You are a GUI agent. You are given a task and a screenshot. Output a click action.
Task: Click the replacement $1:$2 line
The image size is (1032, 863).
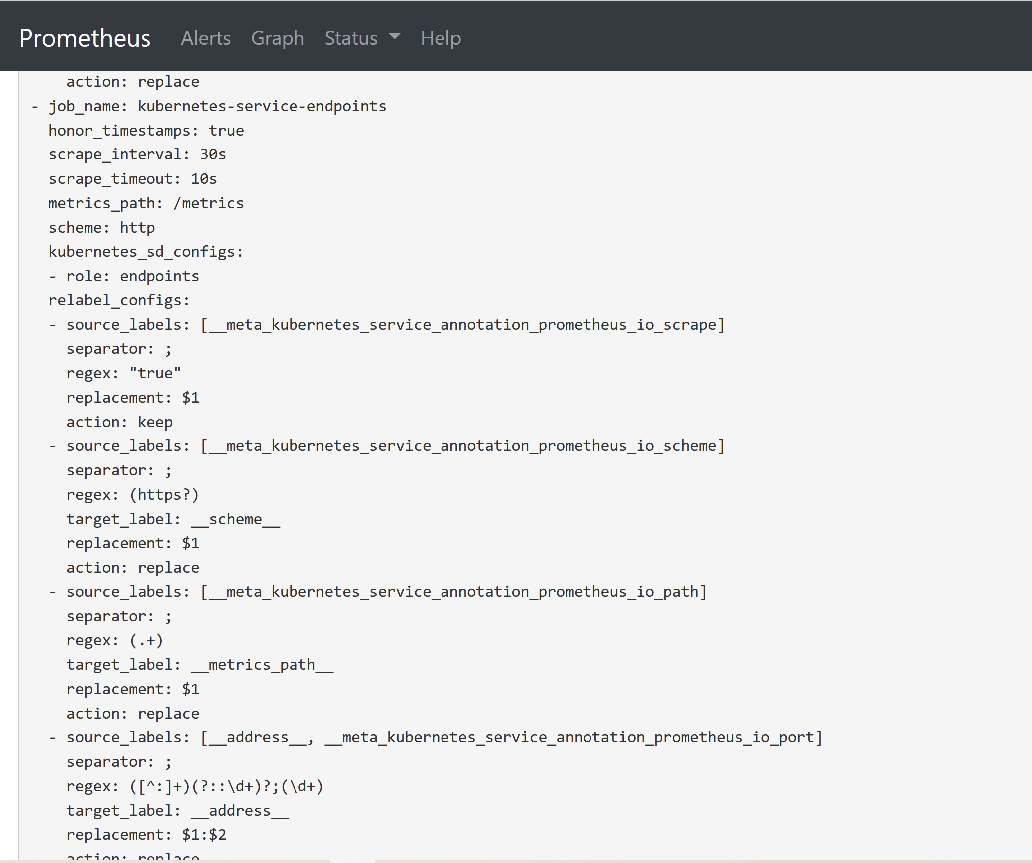point(147,835)
